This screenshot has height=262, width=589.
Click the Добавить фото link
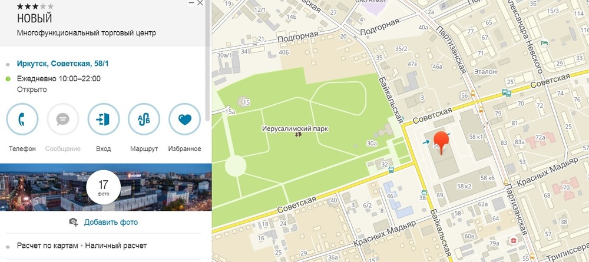tap(111, 222)
